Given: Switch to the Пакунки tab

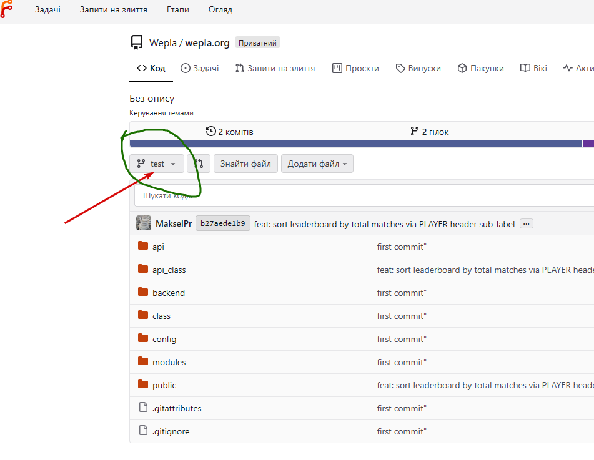Looking at the screenshot, I should click(480, 68).
